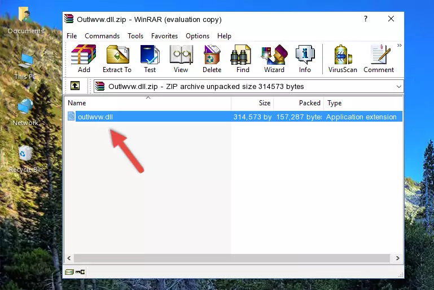
Task: Click the 314,573 size value
Action: click(x=252, y=117)
